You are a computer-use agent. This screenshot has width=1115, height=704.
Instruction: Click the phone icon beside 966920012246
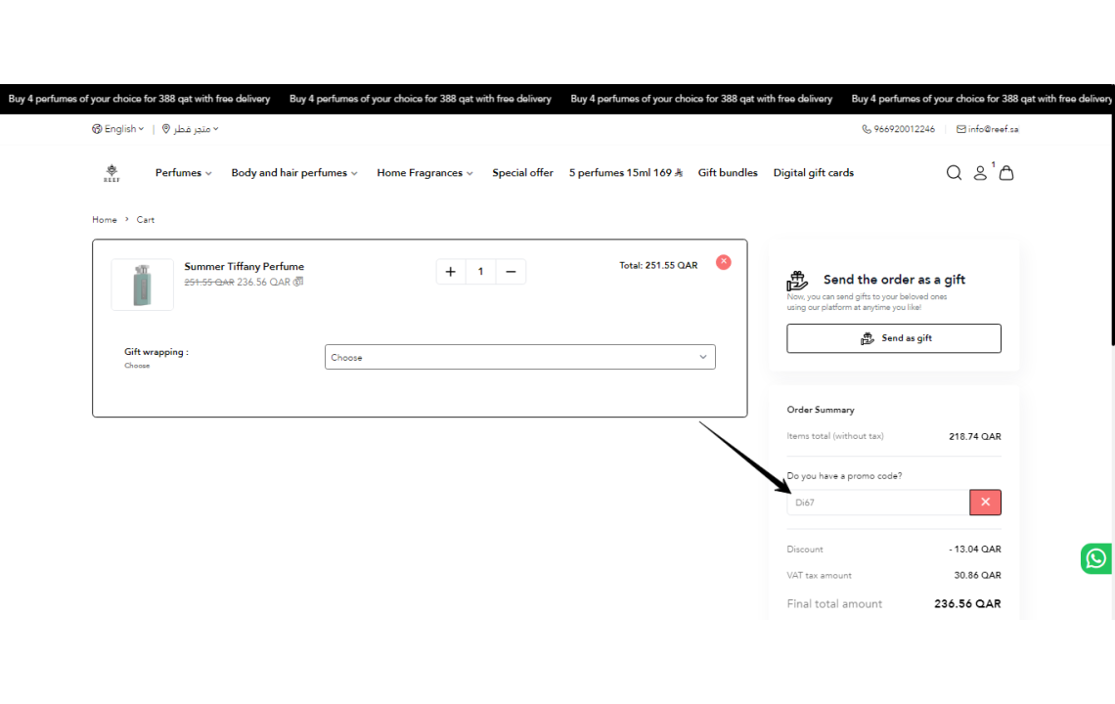(x=867, y=129)
